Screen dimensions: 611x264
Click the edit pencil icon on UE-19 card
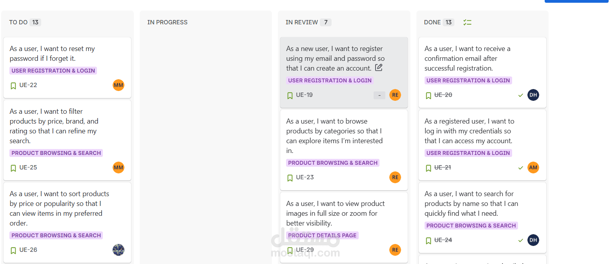coord(379,67)
